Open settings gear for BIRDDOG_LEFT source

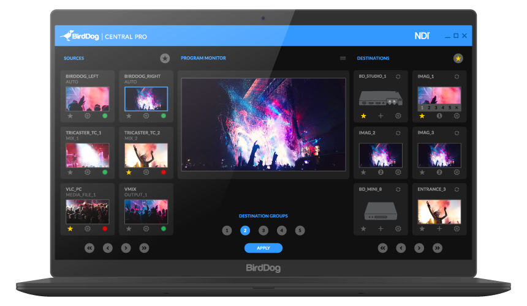pos(87,116)
